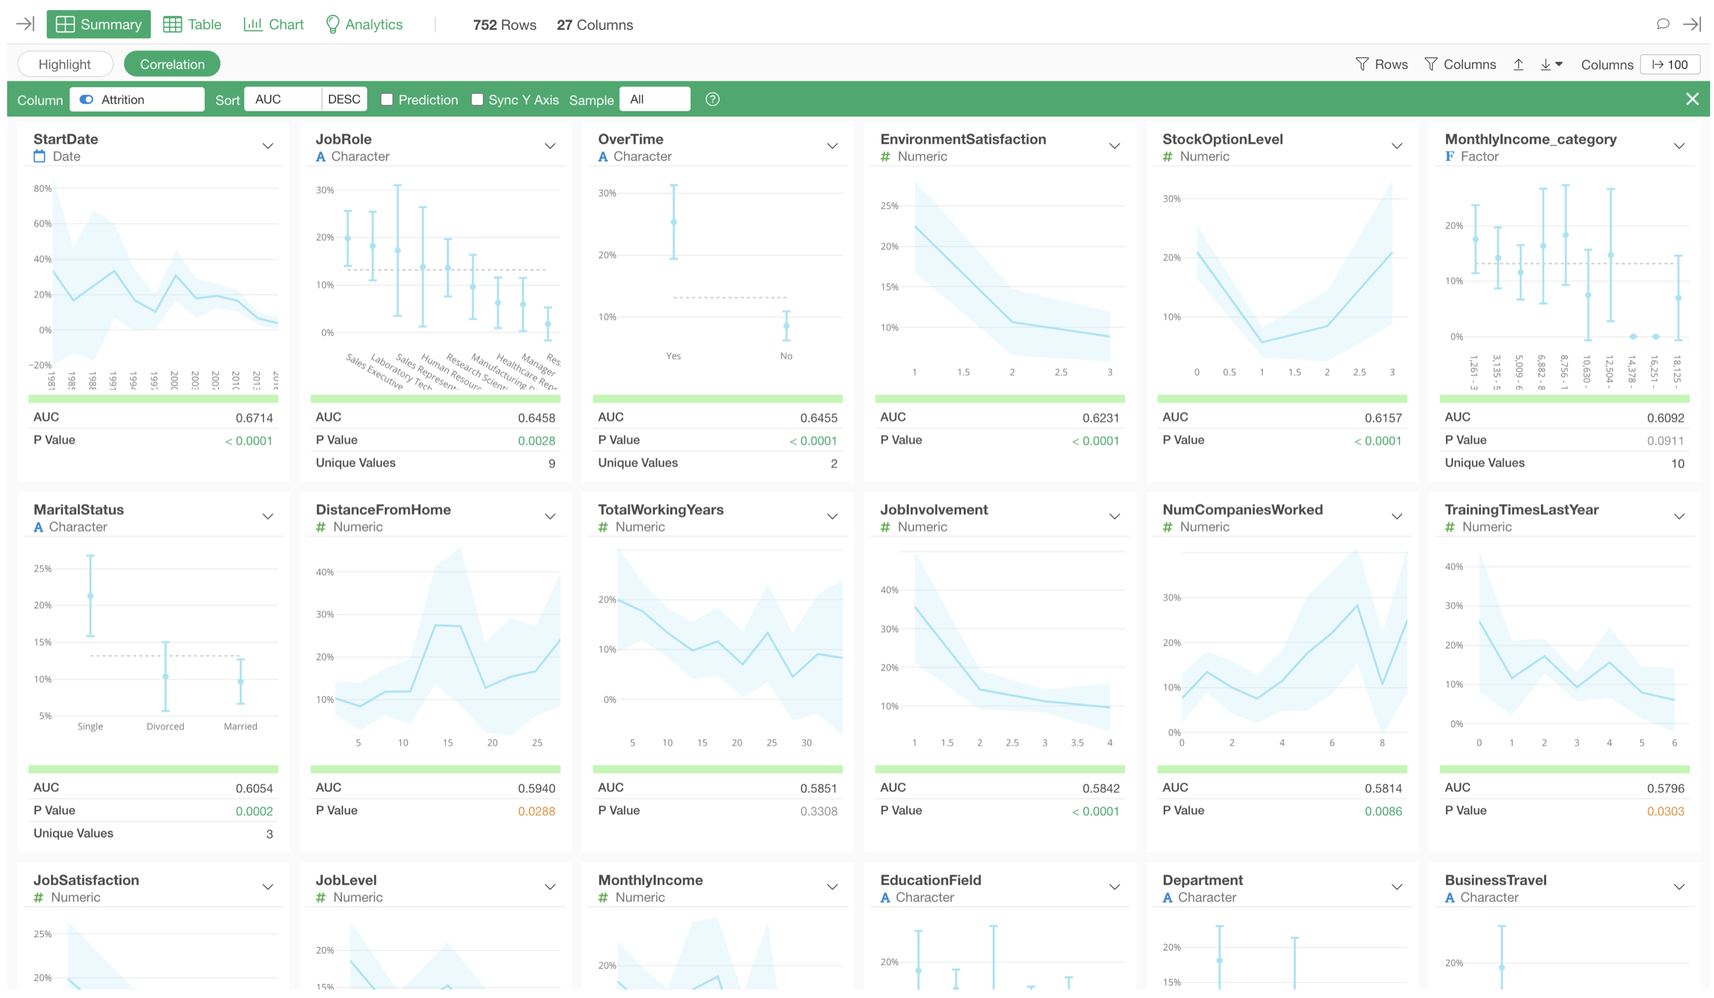Click the upload export arrow icon
Viewport: 1714px width, 998px height.
click(x=1518, y=64)
